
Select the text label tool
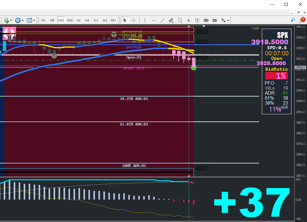point(197,20)
